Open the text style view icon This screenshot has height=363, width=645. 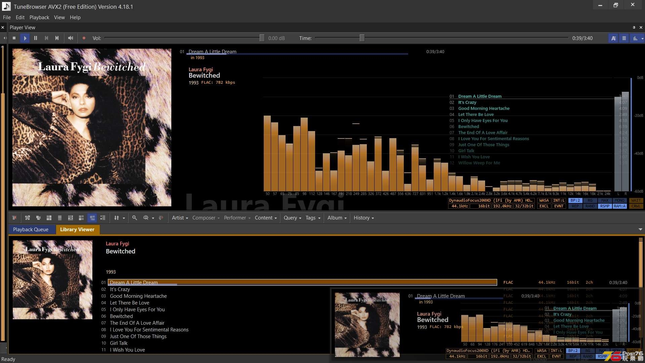pyautogui.click(x=613, y=38)
